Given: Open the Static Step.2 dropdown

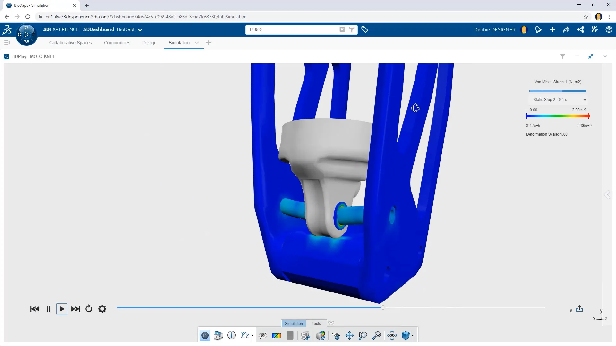Looking at the screenshot, I should tap(558, 100).
